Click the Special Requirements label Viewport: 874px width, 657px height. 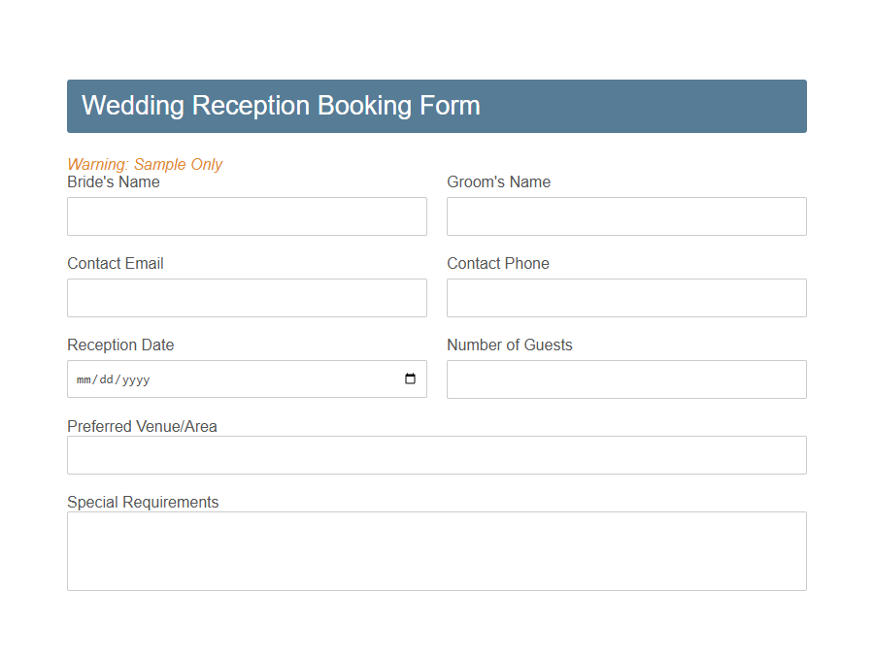click(x=143, y=502)
